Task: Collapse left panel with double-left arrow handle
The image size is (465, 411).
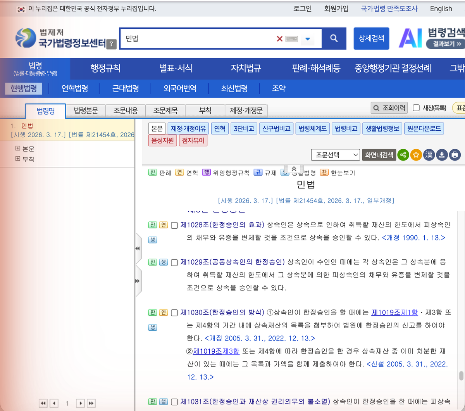Action: tap(138, 248)
